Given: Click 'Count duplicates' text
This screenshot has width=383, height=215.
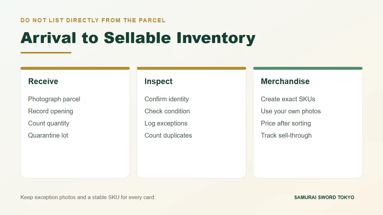Looking at the screenshot, I should click(168, 135).
